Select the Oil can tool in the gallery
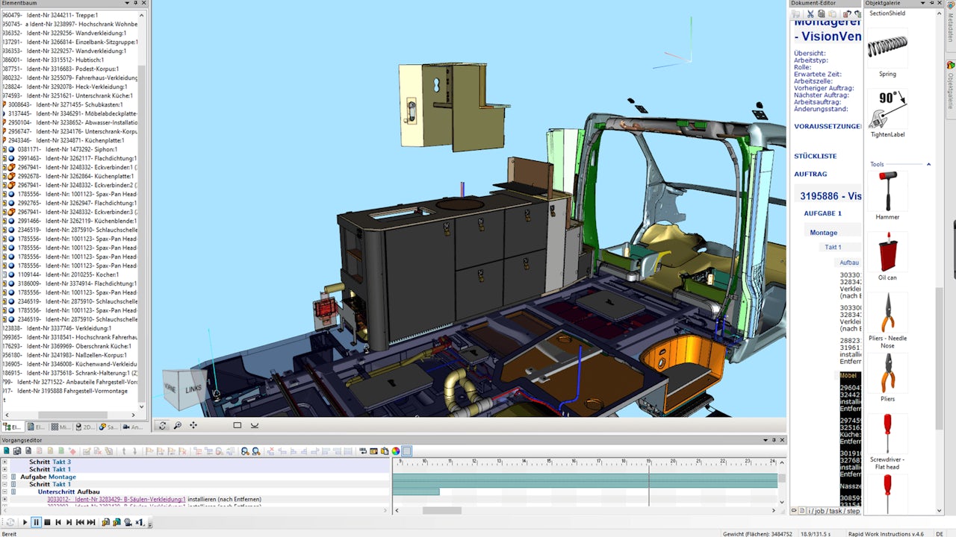The width and height of the screenshot is (956, 537). point(887,251)
